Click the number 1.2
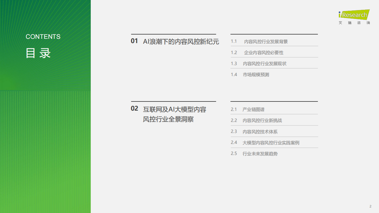 (x=234, y=53)
